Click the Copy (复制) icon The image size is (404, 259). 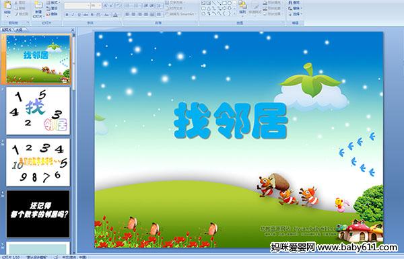click(x=16, y=8)
